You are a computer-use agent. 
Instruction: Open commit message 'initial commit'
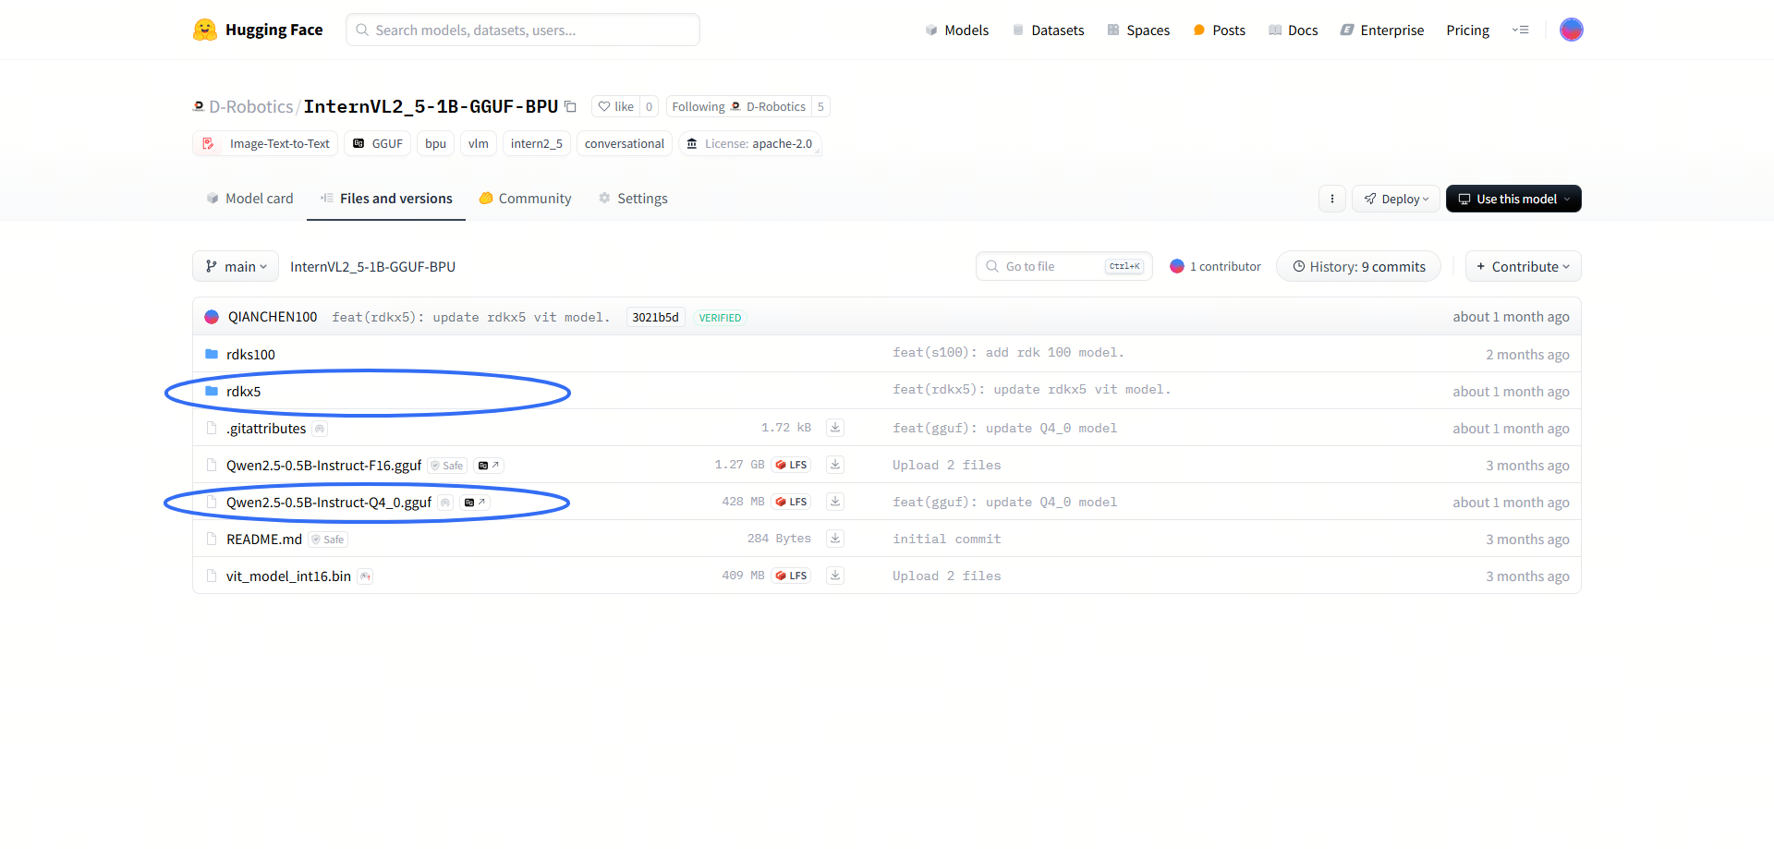point(946,539)
